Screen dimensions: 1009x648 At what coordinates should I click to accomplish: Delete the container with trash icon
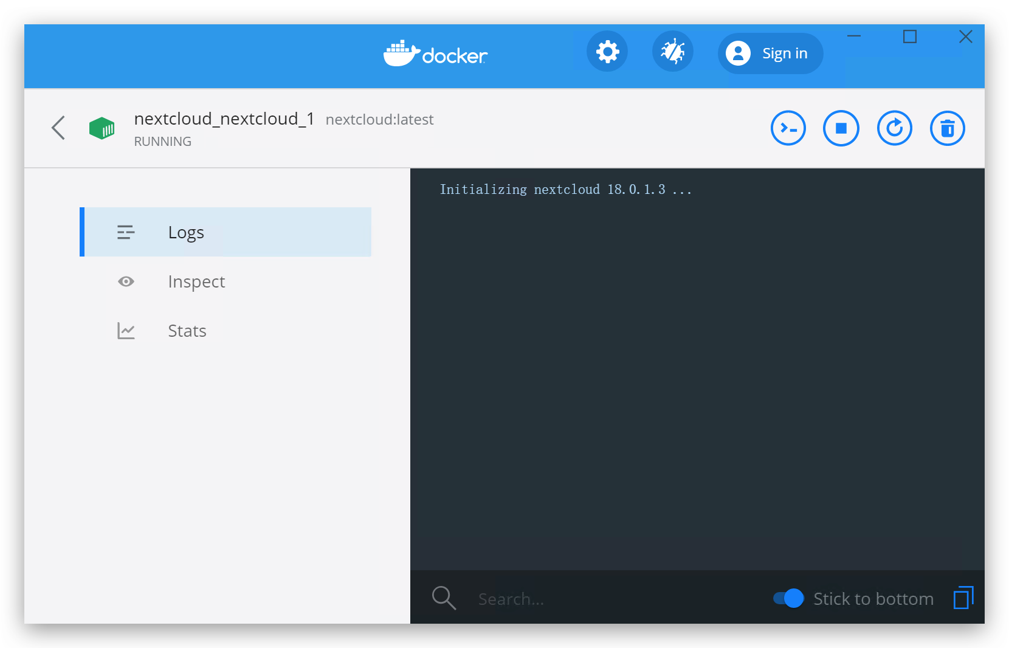947,128
